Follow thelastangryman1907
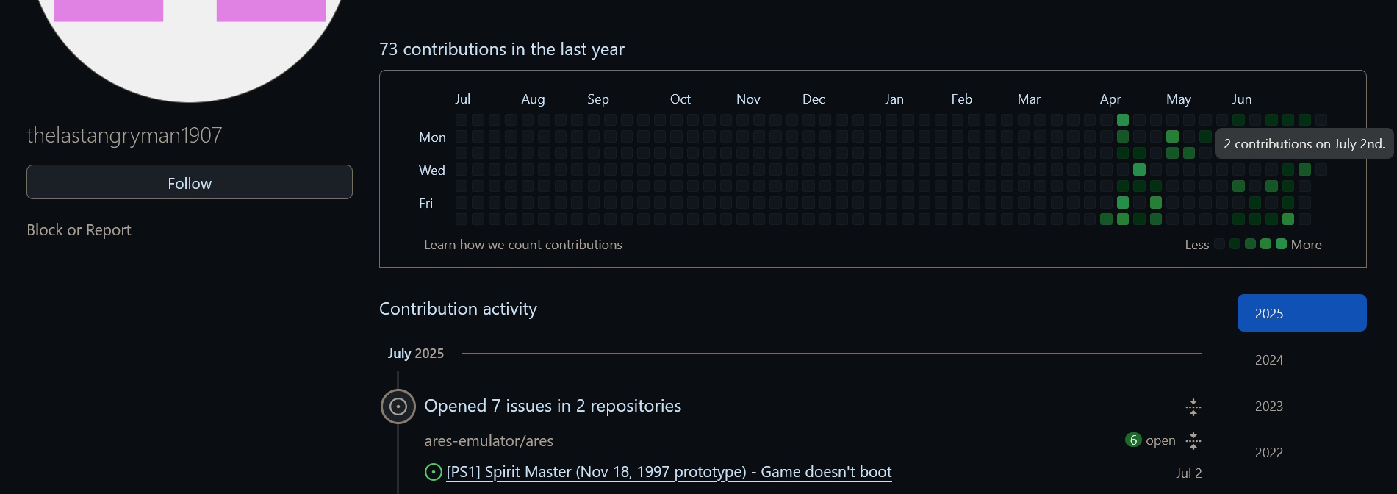Screen dimensions: 1397x494 190,182
